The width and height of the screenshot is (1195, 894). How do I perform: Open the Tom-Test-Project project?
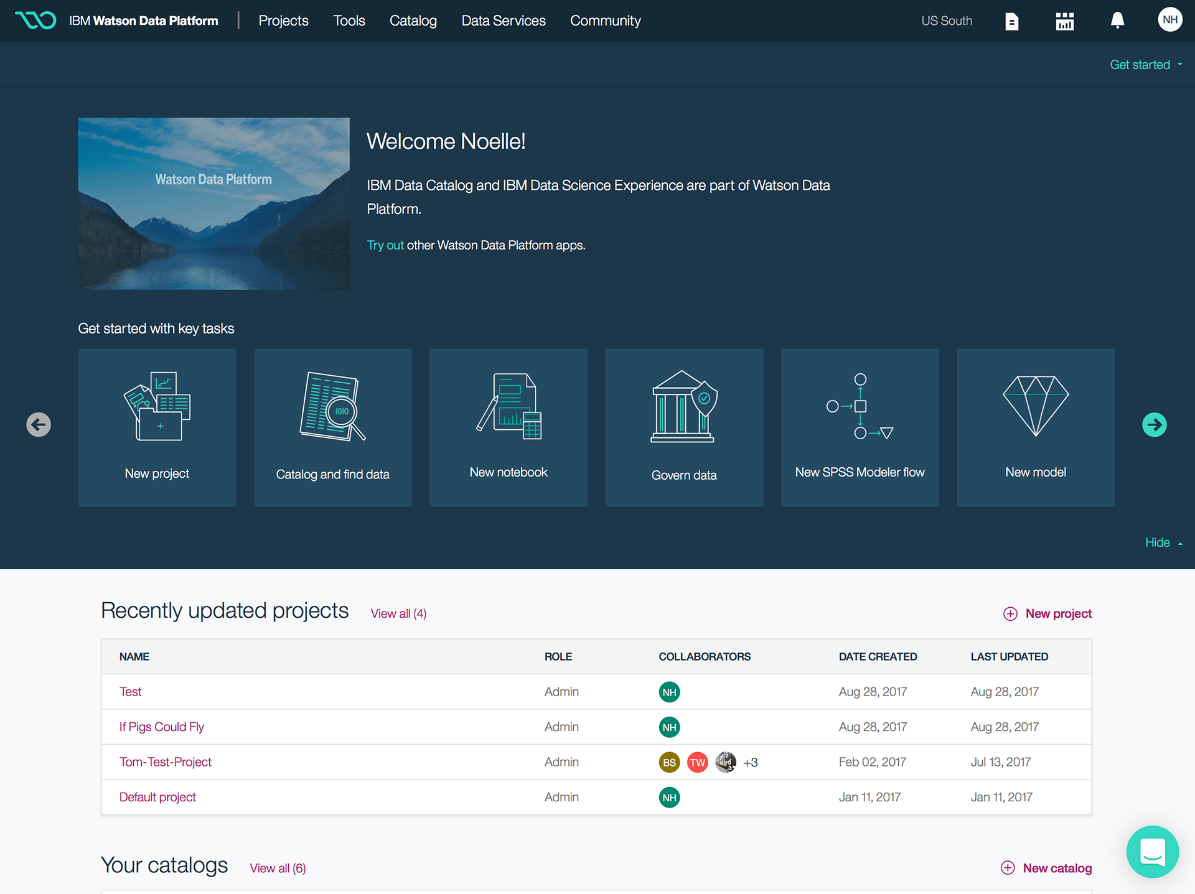(x=166, y=762)
